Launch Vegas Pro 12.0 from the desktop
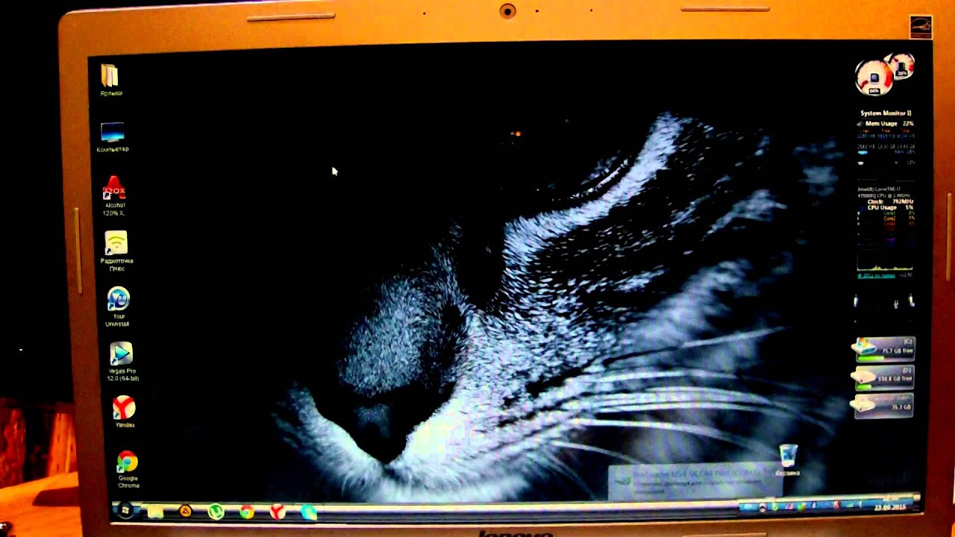This screenshot has height=537, width=955. coord(121,362)
